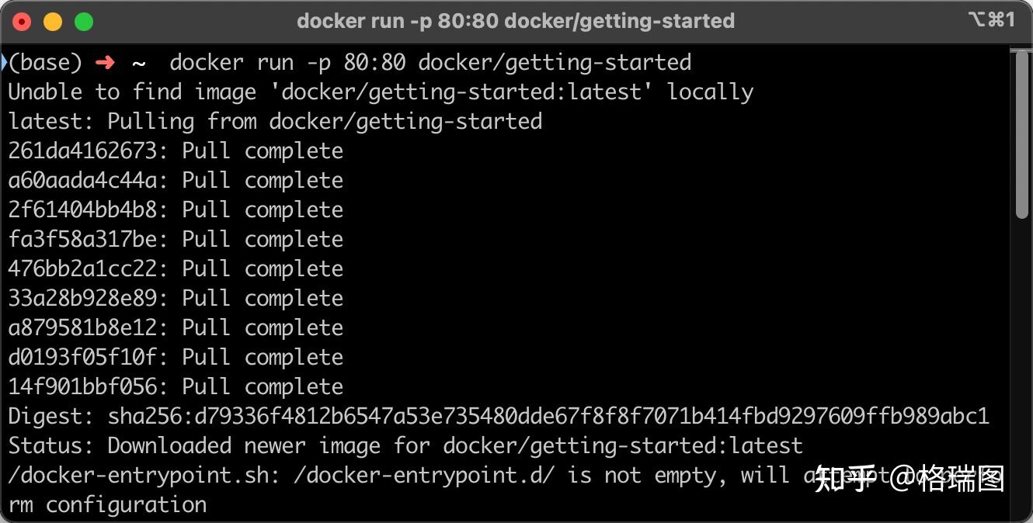Viewport: 1033px width, 523px height.
Task: Click the yellow minimize window button
Action: point(53,22)
